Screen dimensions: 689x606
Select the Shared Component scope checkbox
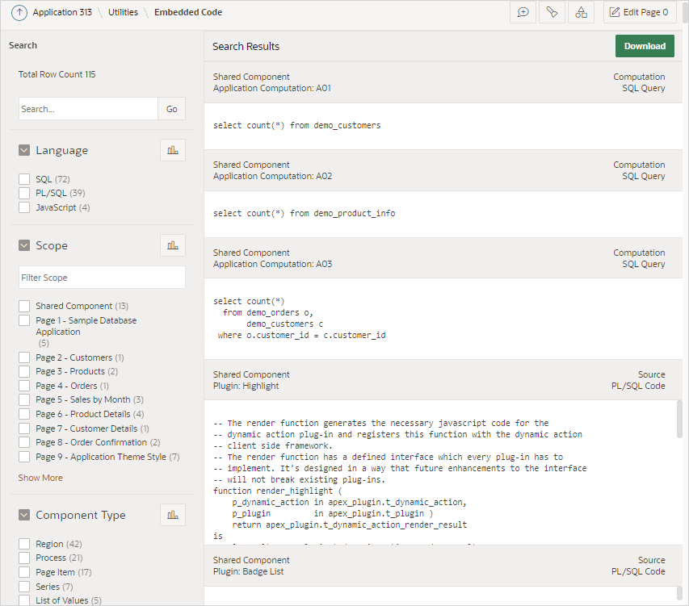point(23,306)
